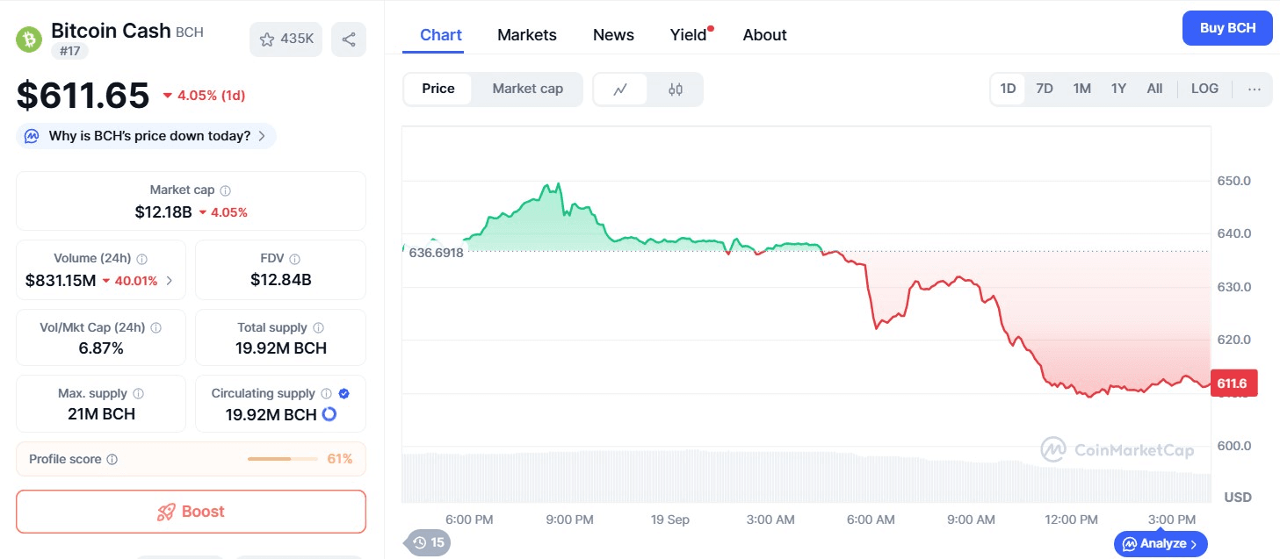Open the chart more options ellipsis

tap(1254, 89)
